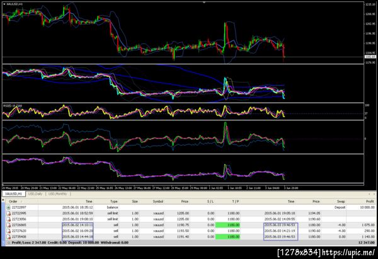Viewport: 378px width, 259px height.
Task: Sort by the Price header before Swap
Action: tap(316, 202)
